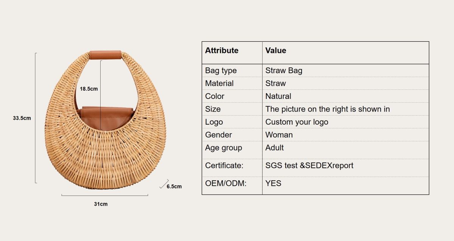Image resolution: width=454 pixels, height=241 pixels.
Task: Click the Gender row label
Action: point(218,135)
